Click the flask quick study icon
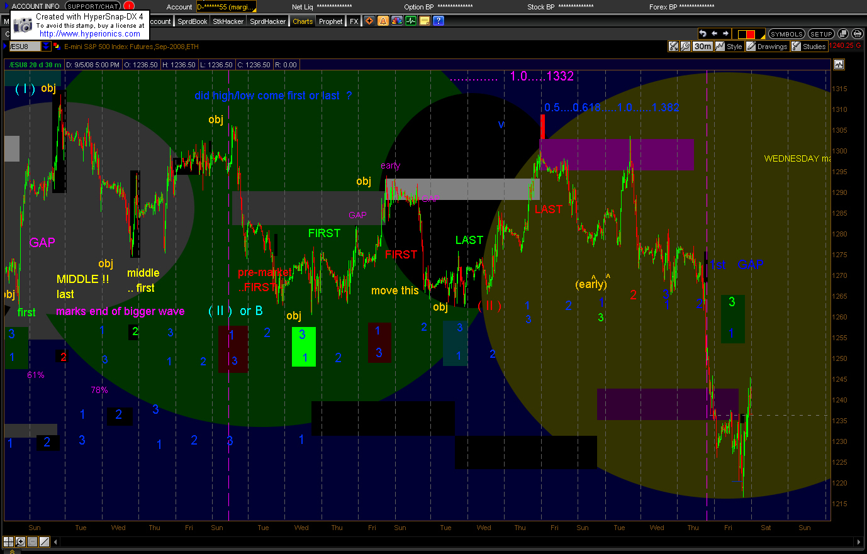 click(673, 46)
